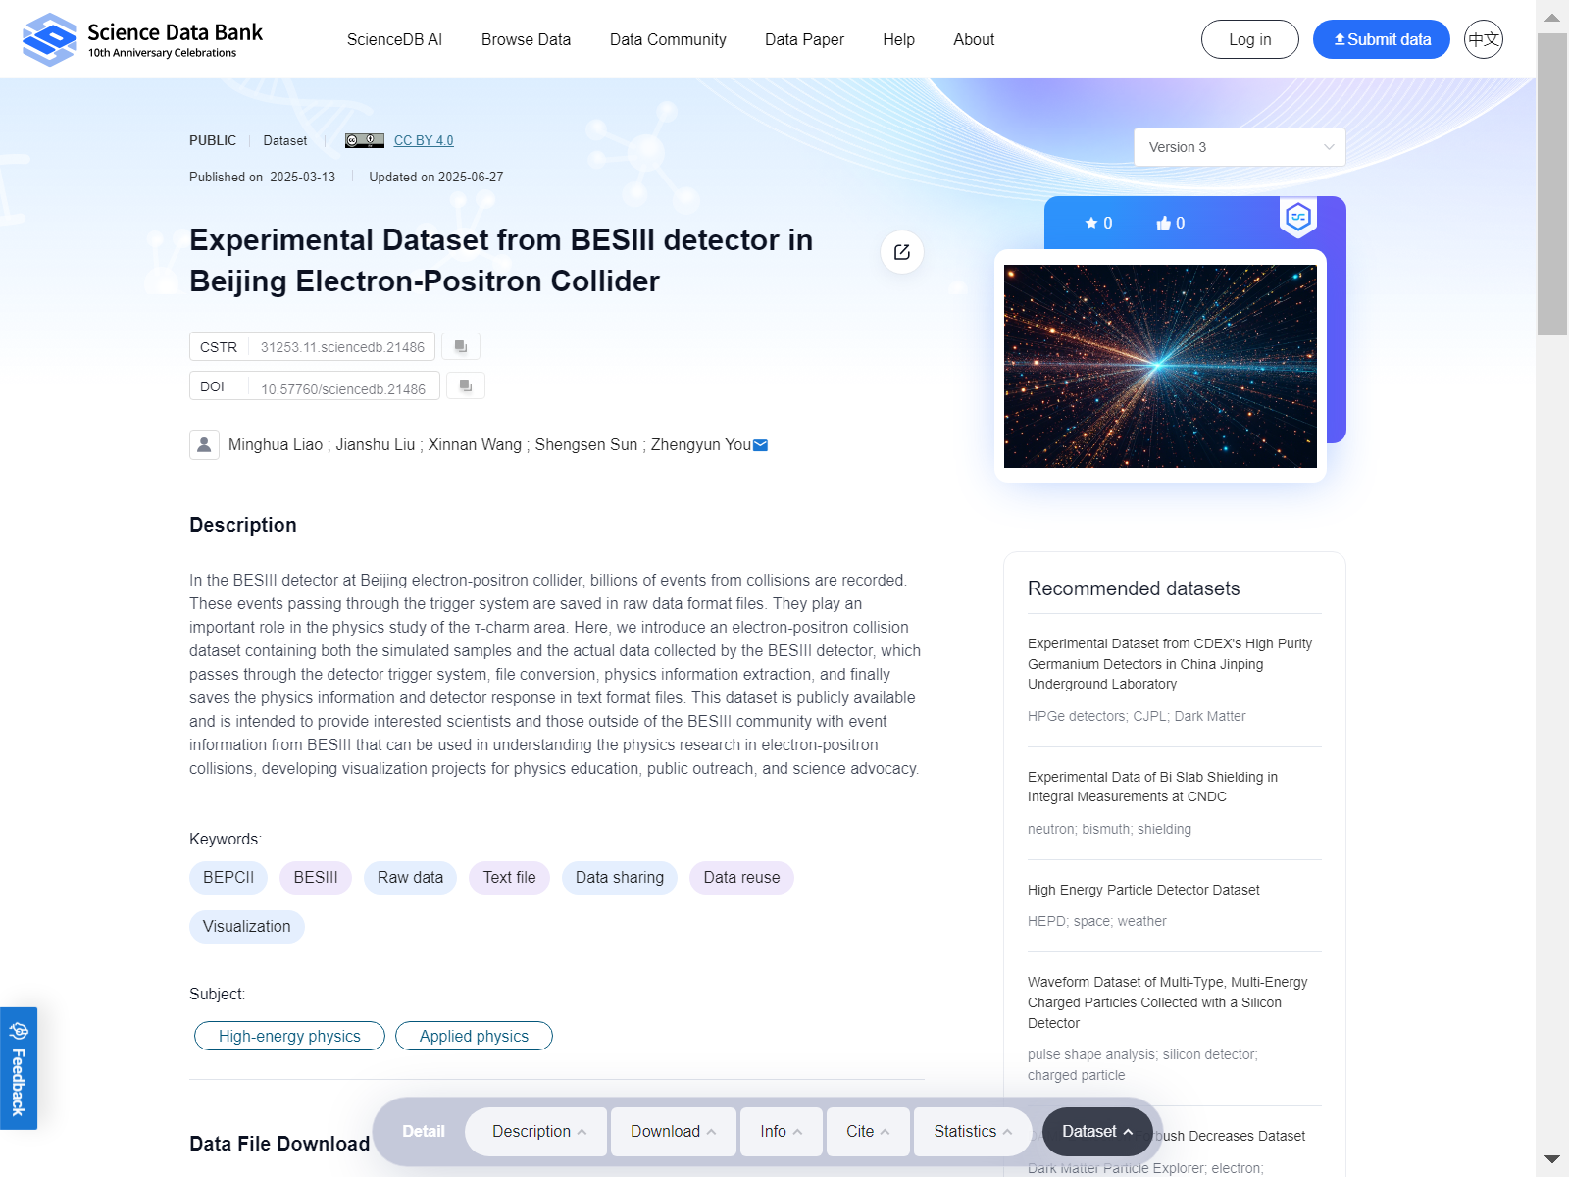This screenshot has height=1177, width=1569.
Task: Click the author avatar icon
Action: click(x=204, y=444)
